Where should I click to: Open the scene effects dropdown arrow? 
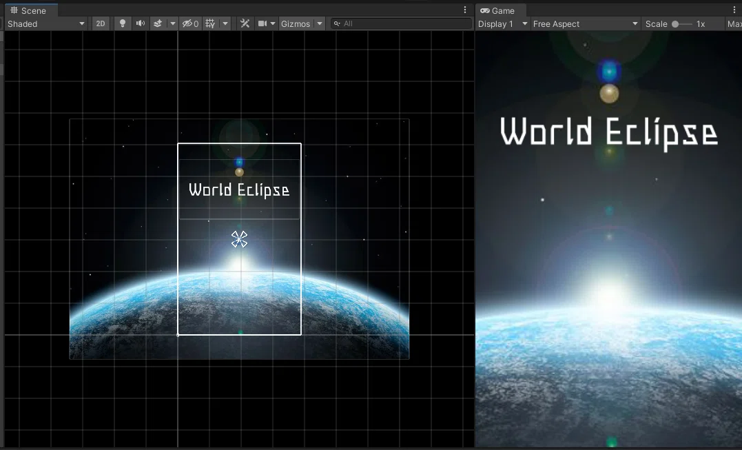(173, 23)
